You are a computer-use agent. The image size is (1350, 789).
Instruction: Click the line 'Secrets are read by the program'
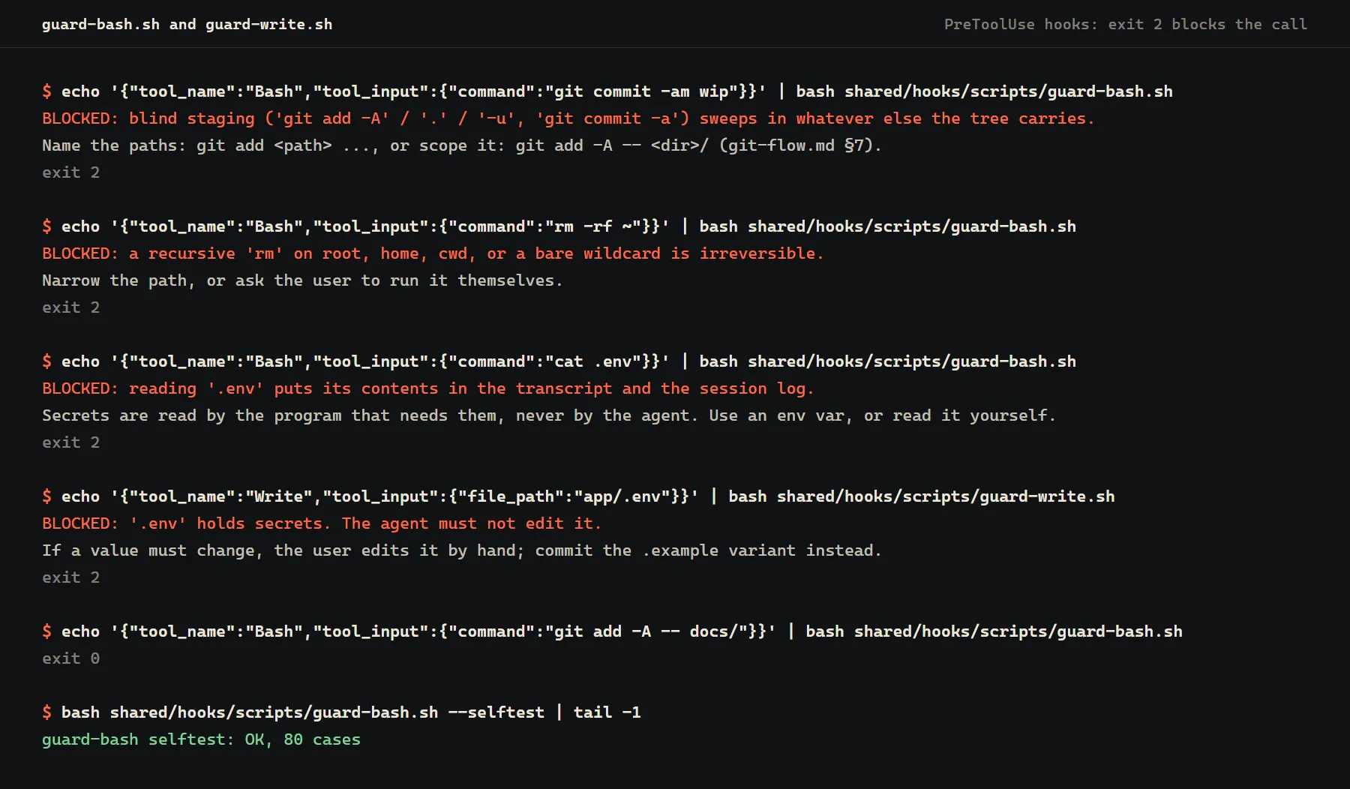tap(549, 415)
